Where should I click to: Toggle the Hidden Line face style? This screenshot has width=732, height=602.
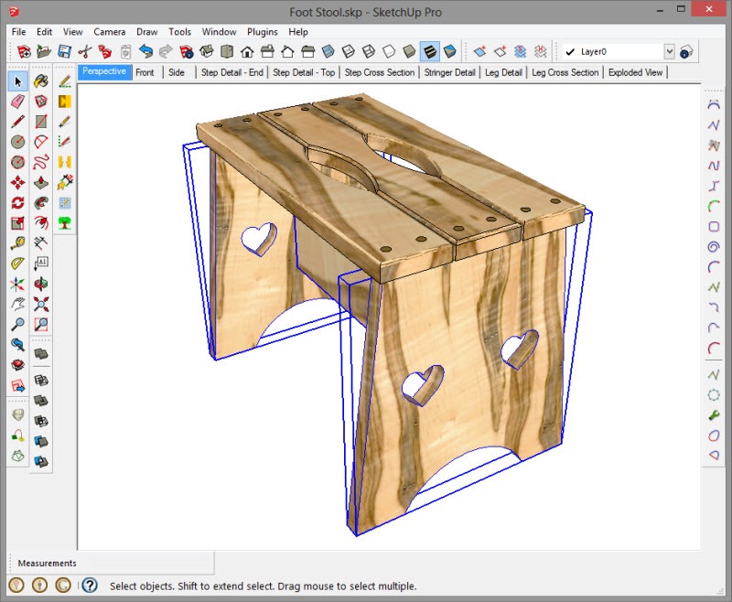pos(389,51)
